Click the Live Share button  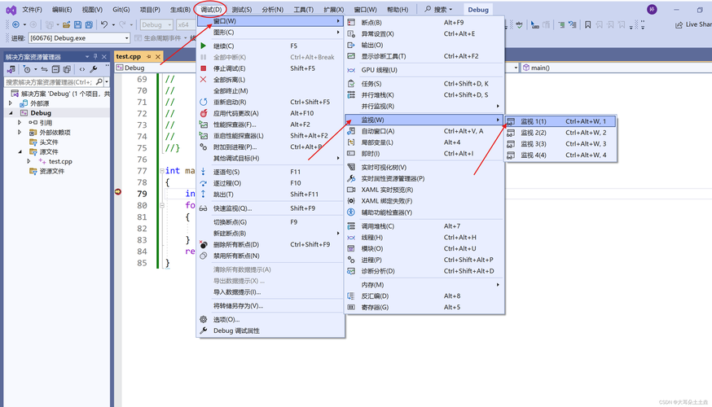(693, 24)
